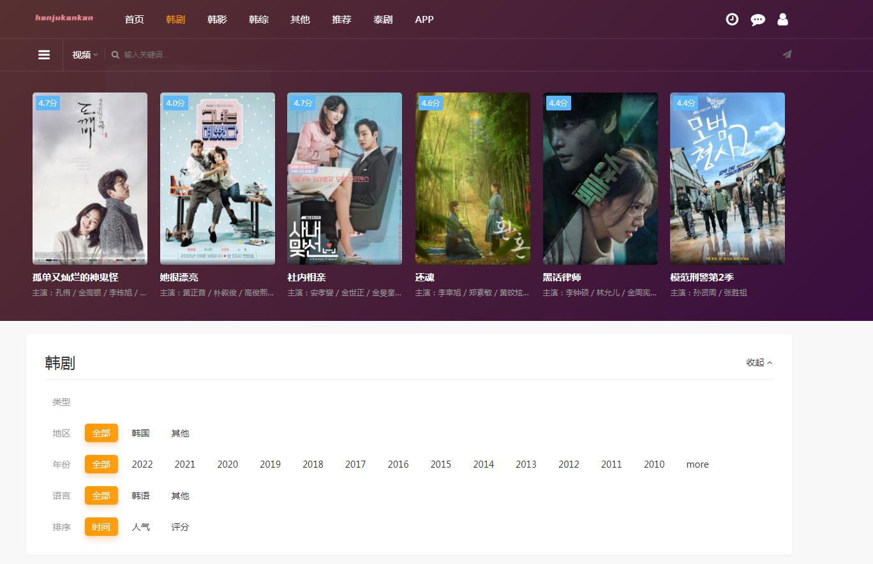The image size is (873, 564).
Task: Filter by year 2022
Action: 142,464
